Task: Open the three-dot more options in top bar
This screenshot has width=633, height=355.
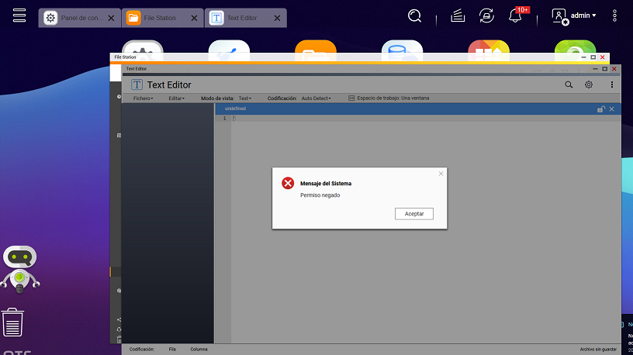Action: 615,16
